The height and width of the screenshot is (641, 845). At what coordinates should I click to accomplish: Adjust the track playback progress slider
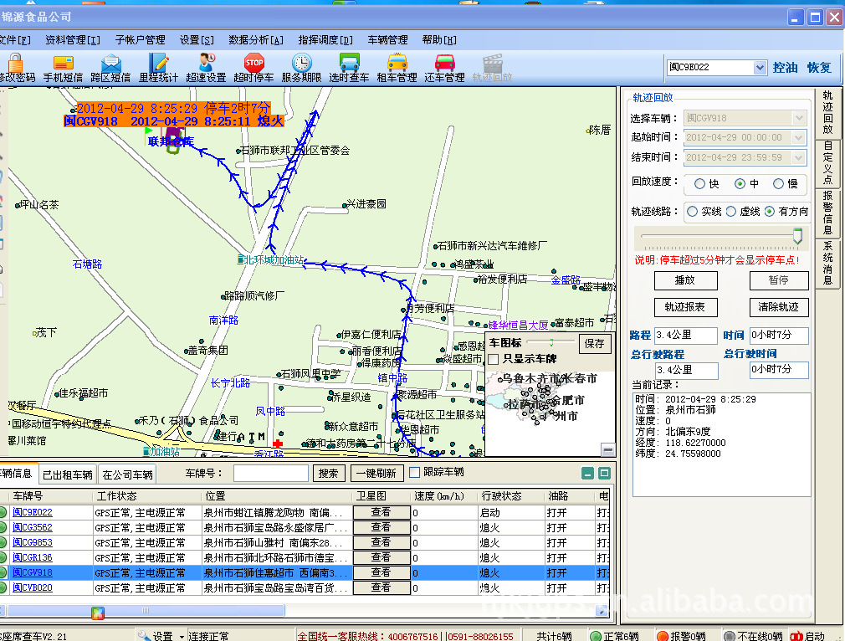(798, 237)
